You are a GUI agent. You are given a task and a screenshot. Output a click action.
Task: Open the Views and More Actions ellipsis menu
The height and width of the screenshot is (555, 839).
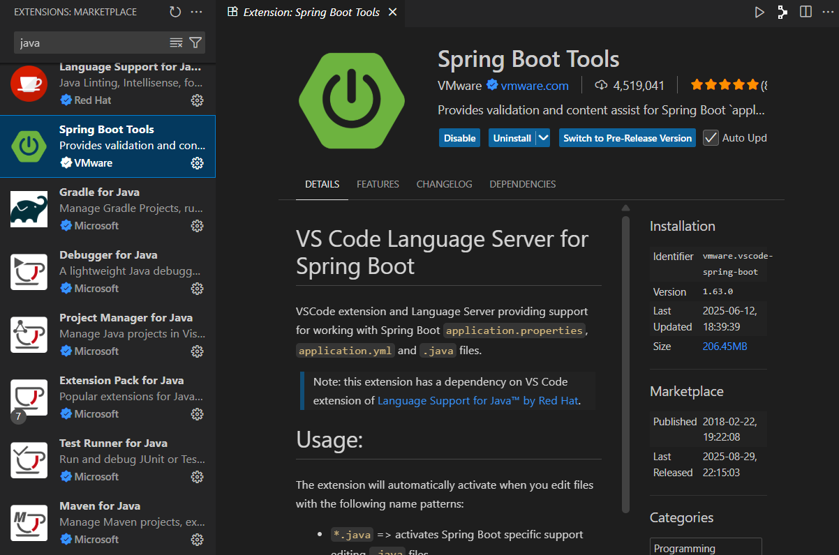pos(196,12)
